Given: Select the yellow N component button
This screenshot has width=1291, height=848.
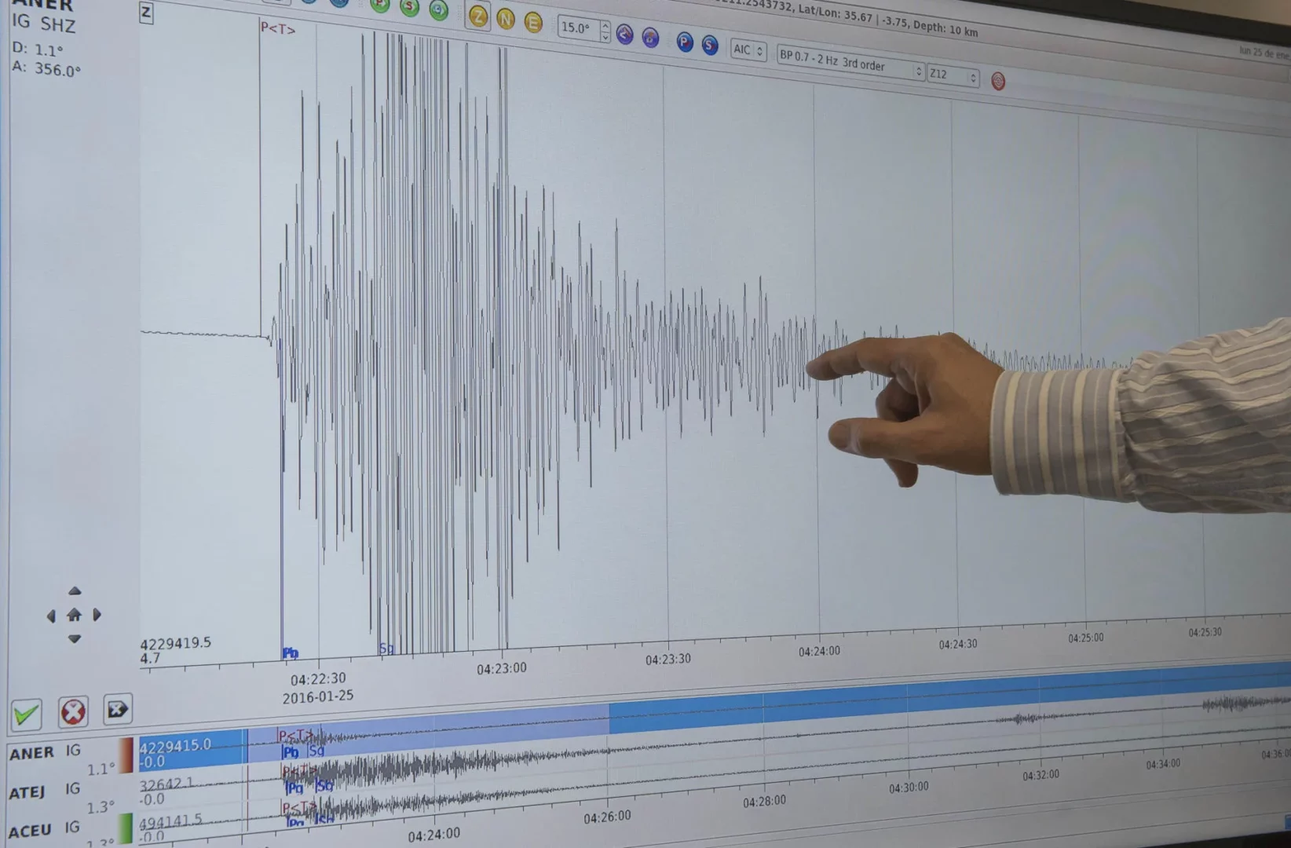Looking at the screenshot, I should point(504,20).
